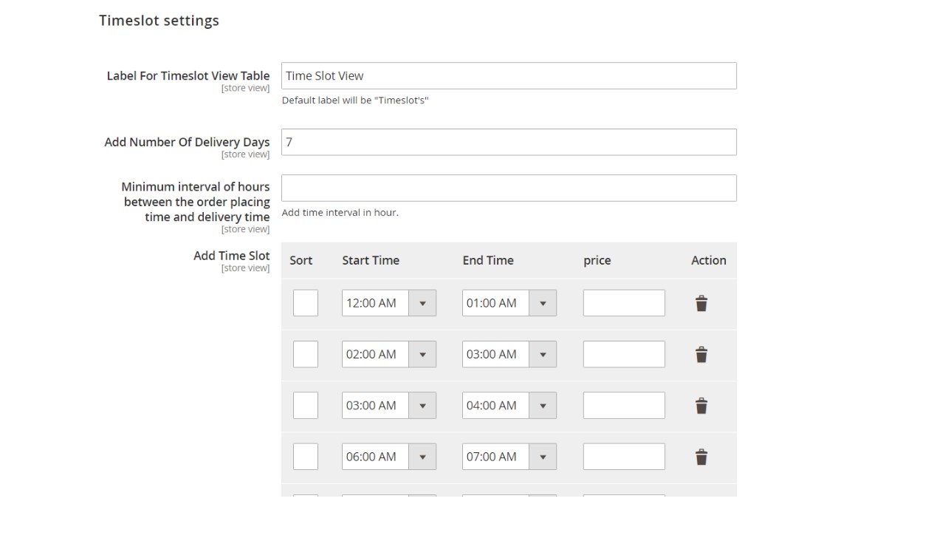Remove the 03:00 AM to 04:00 AM slot
This screenshot has width=951, height=538.
(x=701, y=406)
